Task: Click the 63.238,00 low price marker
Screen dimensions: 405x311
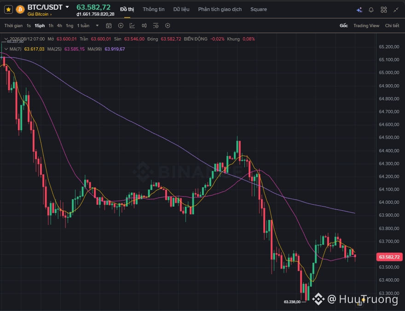Action: [292, 302]
